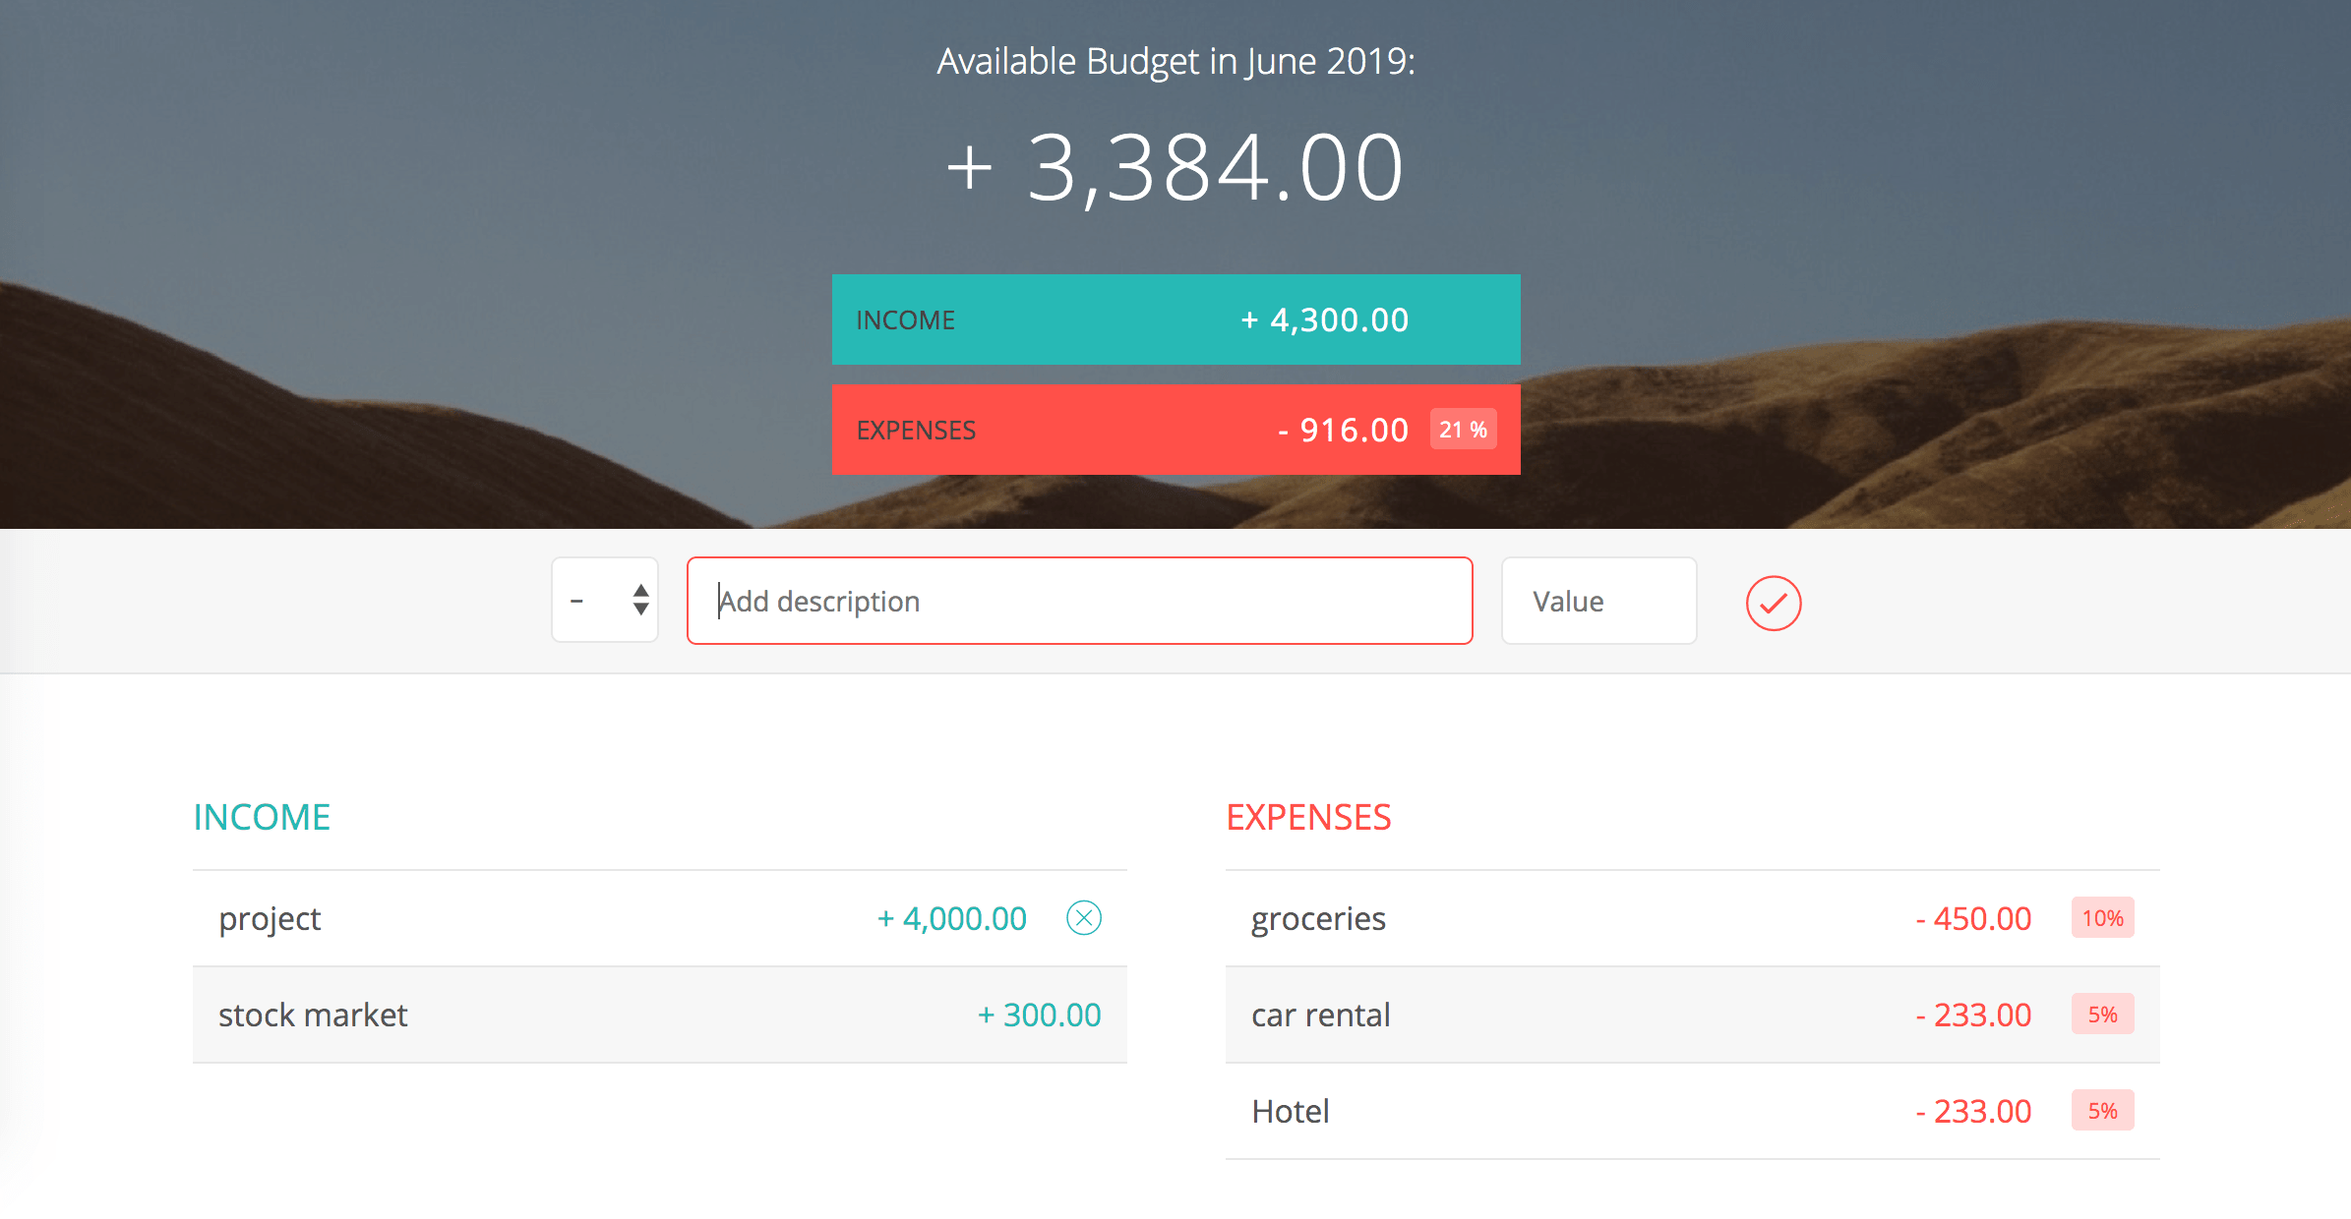Click into the Value input field
Screen dimensions: 2351x1219
point(1598,601)
